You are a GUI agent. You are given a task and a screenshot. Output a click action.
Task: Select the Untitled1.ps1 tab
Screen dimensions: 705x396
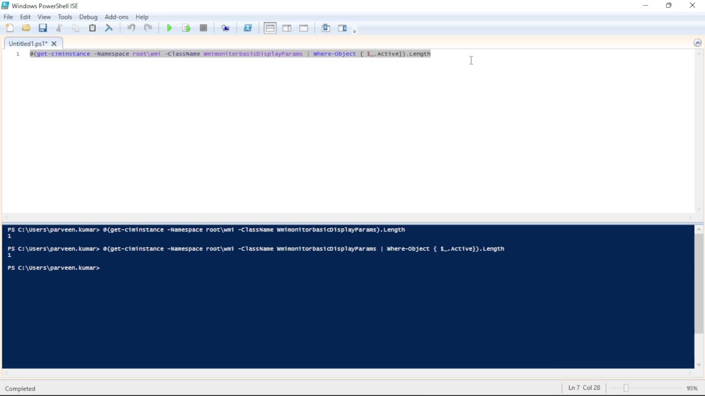pos(28,43)
